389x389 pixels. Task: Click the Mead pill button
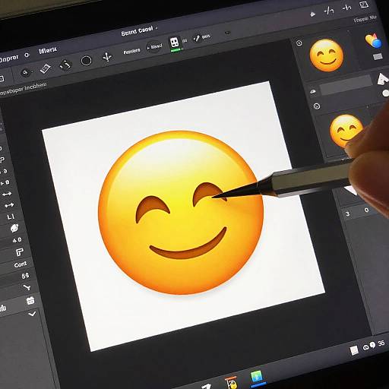[x=154, y=47]
